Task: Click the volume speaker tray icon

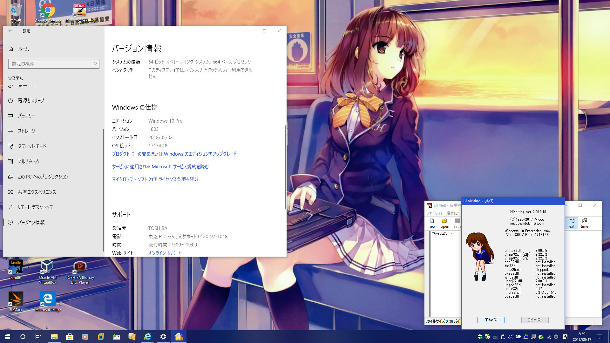Action: (510, 337)
